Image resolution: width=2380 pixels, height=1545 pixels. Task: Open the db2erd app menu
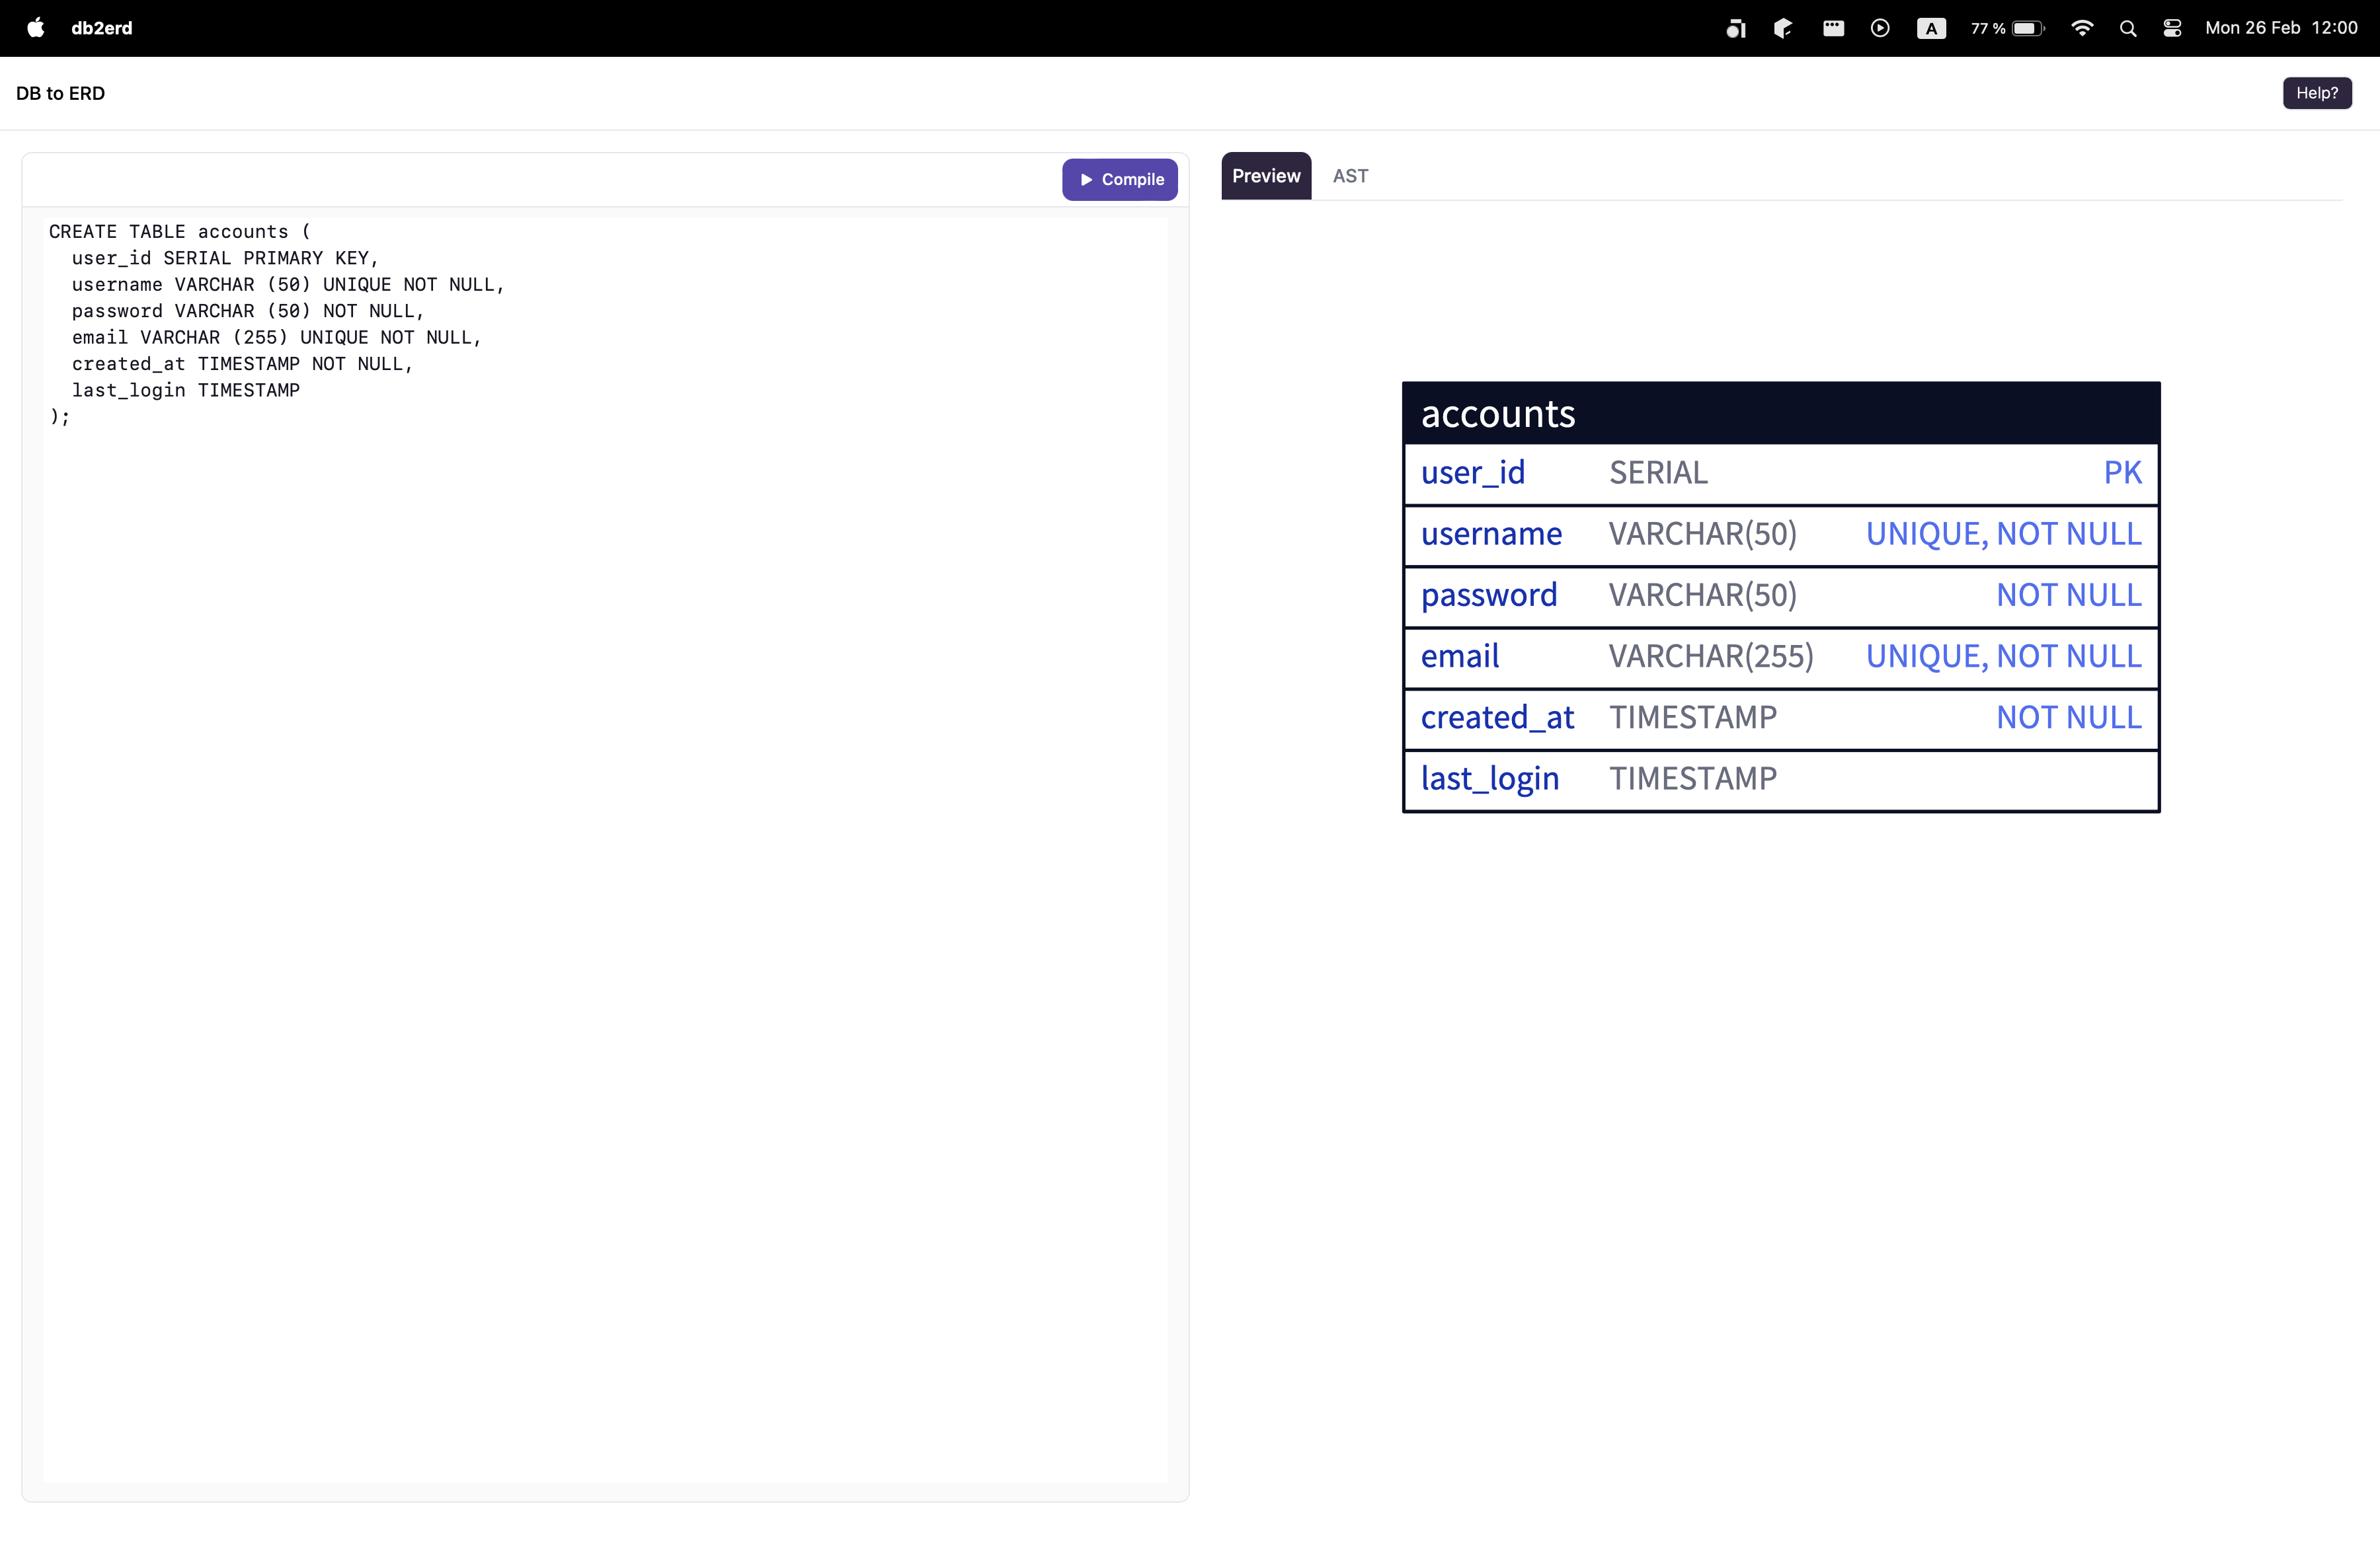click(x=102, y=28)
